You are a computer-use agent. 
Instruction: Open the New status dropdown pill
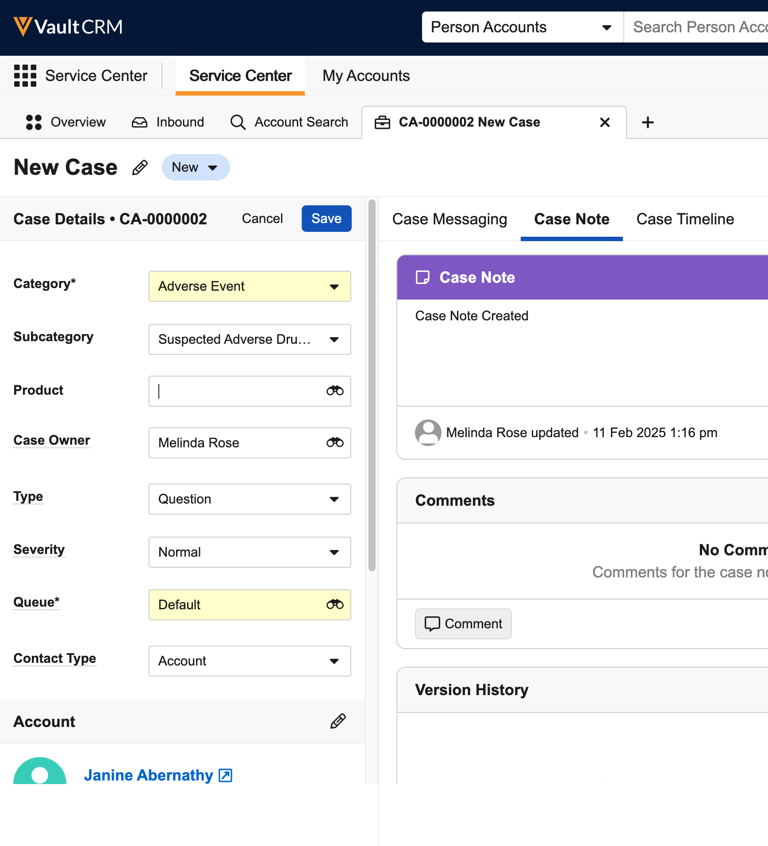(x=196, y=167)
